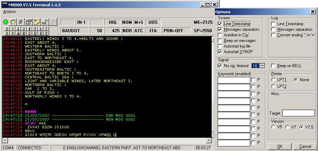Click the horizontal scrollbar right arrow

point(209,140)
